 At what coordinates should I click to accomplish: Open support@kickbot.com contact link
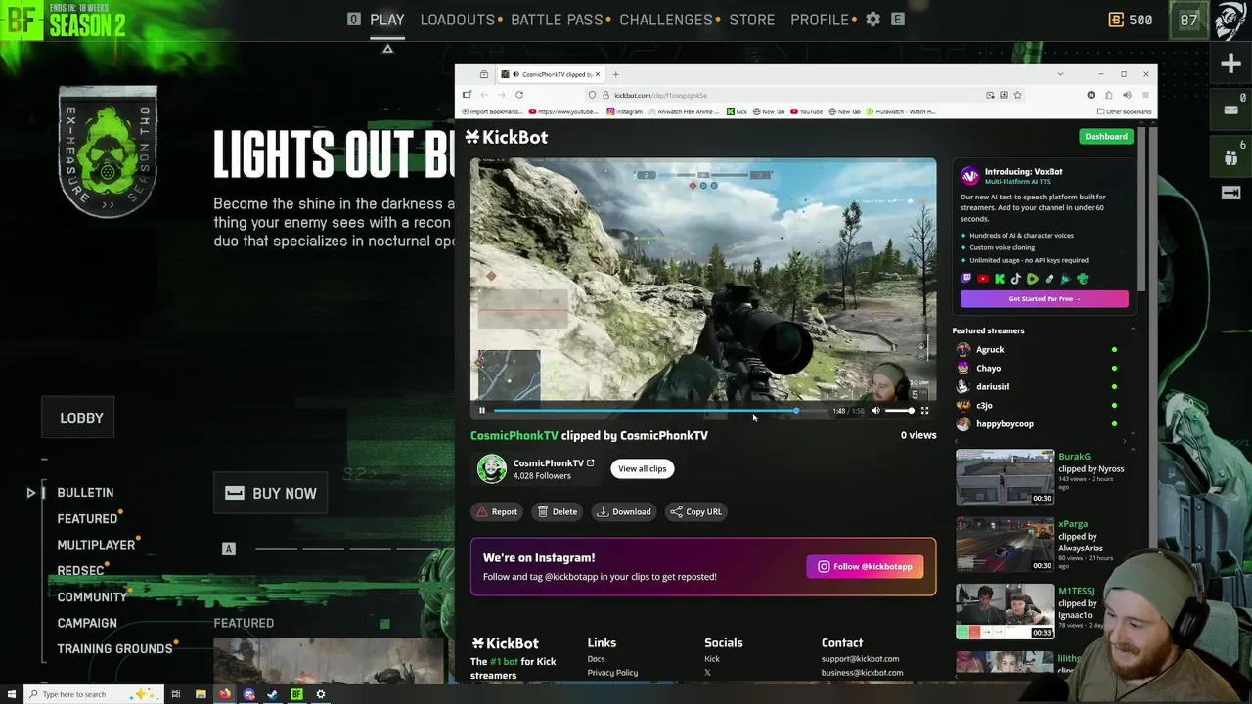point(860,659)
